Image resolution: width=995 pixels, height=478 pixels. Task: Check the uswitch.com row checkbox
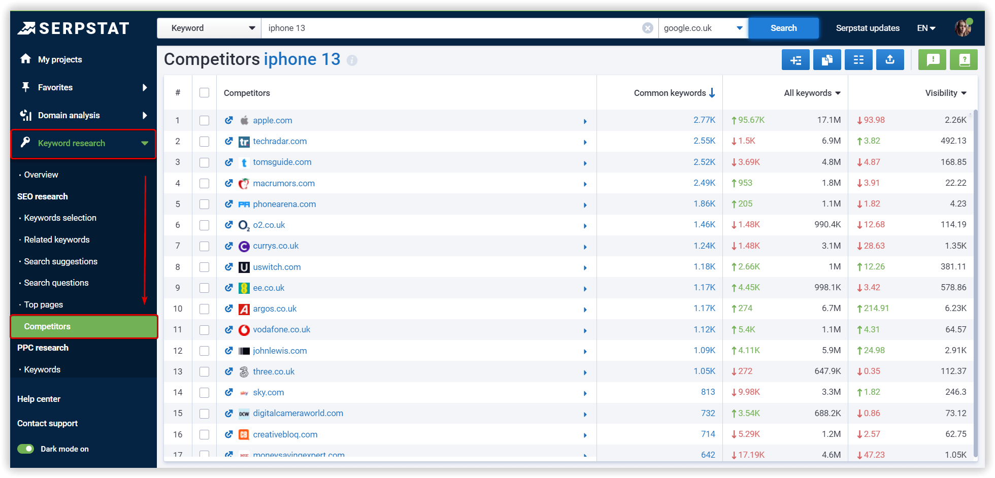click(204, 267)
